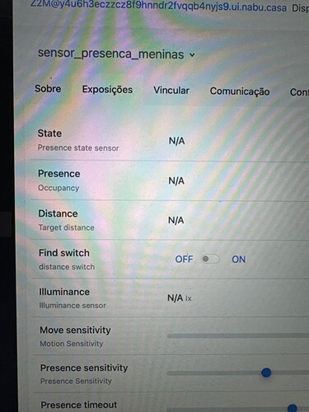Viewport: 309px width, 412px height.
Task: Open the Vincular tab
Action: pos(171,91)
